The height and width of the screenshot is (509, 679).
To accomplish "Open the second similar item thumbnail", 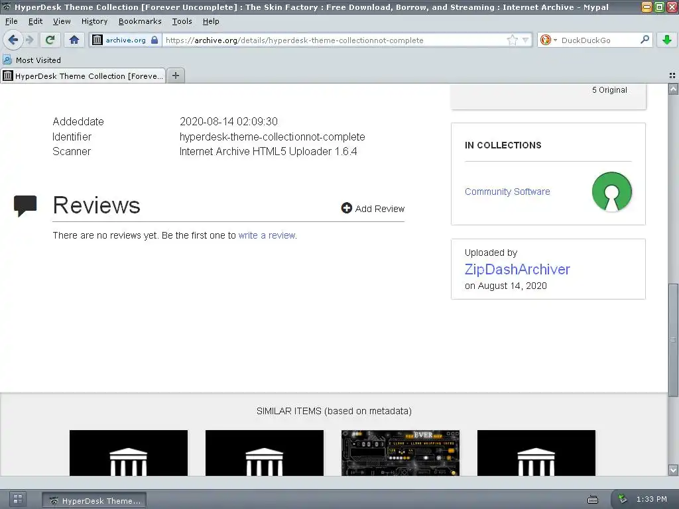I will click(265, 453).
